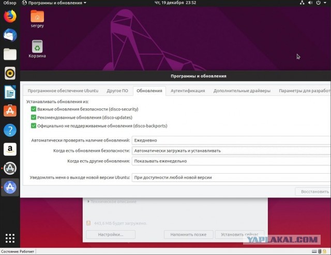This screenshot has height=255, width=331.
Task: Switch to the Другое ПО tab
Action: click(117, 91)
